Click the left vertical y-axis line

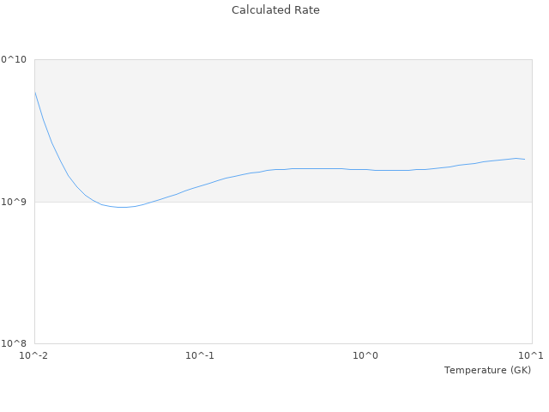click(x=34, y=257)
